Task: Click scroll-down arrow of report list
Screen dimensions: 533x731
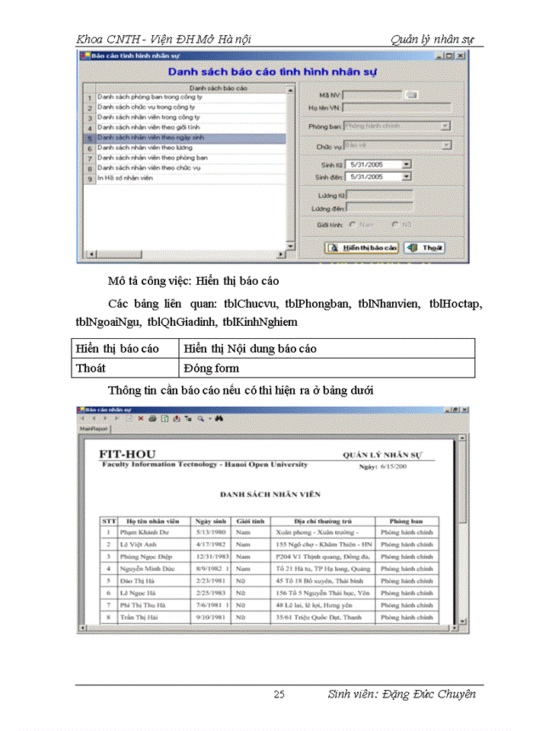Action: click(x=291, y=246)
